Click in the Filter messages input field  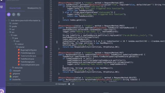tap(30, 84)
